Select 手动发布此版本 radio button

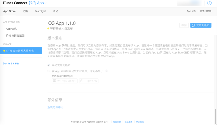tap(49, 65)
